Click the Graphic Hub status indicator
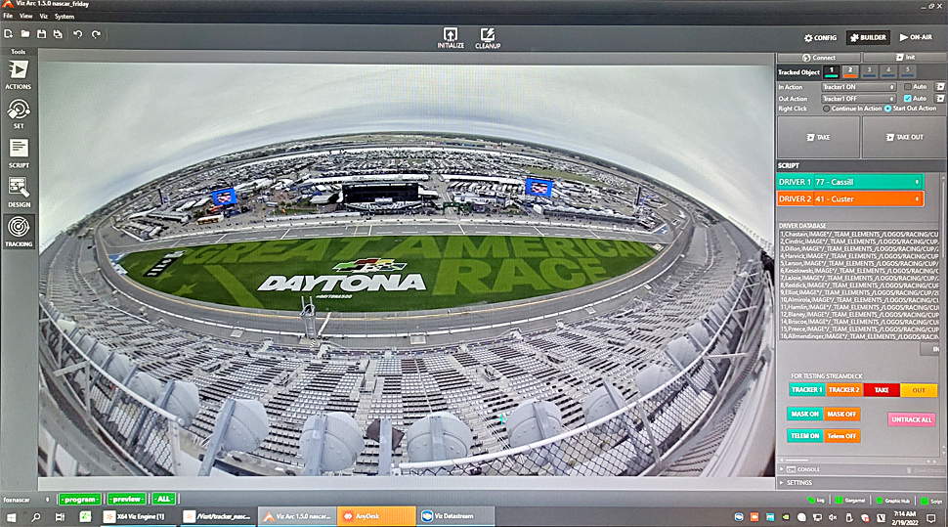The width and height of the screenshot is (948, 527). click(892, 501)
